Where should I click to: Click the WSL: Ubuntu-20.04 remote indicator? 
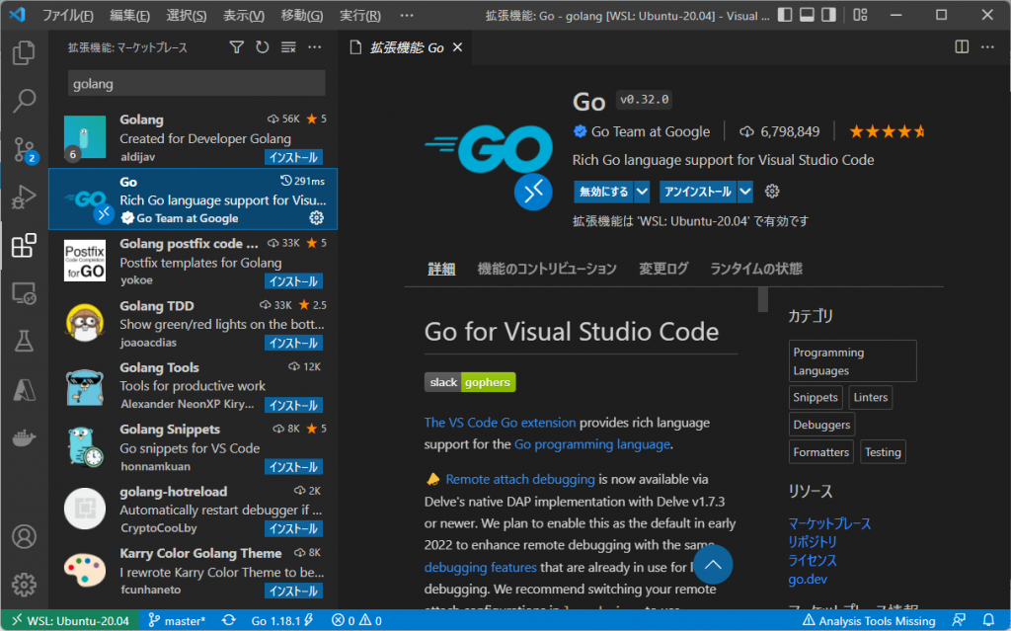pyautogui.click(x=71, y=621)
